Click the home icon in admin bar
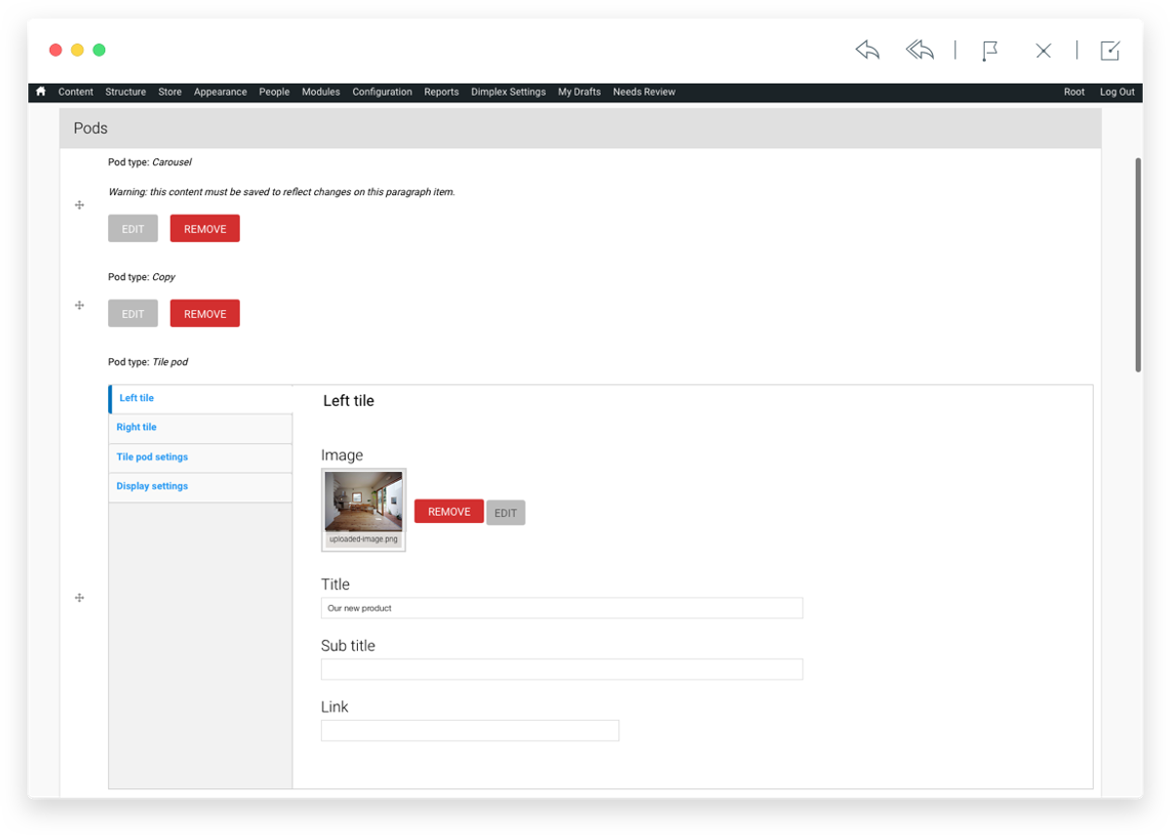This screenshot has width=1170, height=835. pyautogui.click(x=41, y=92)
